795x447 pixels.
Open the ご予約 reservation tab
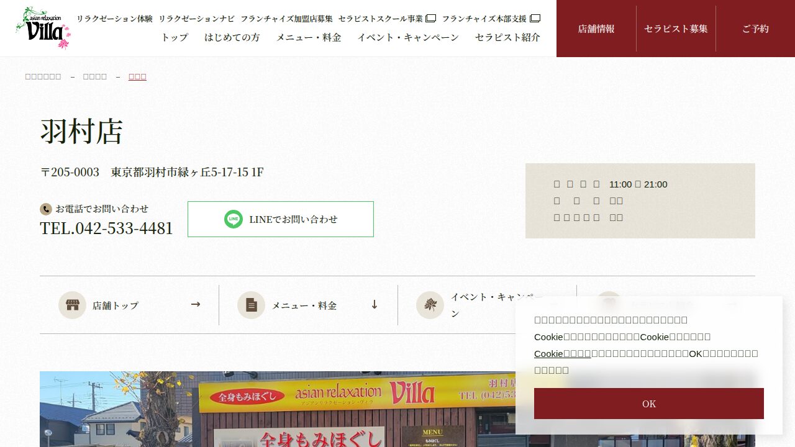[755, 29]
